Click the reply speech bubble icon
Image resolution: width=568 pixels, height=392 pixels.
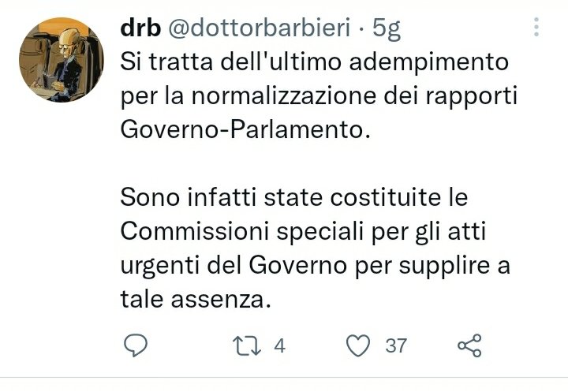pos(136,345)
